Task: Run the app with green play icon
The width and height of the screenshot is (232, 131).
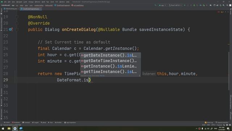Action: click(x=185, y=5)
